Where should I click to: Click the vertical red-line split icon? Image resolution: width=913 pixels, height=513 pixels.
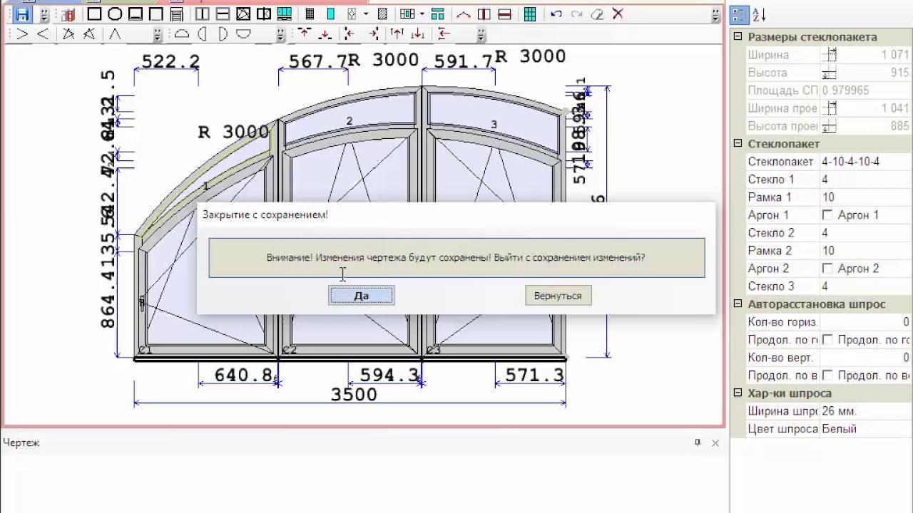coord(484,14)
